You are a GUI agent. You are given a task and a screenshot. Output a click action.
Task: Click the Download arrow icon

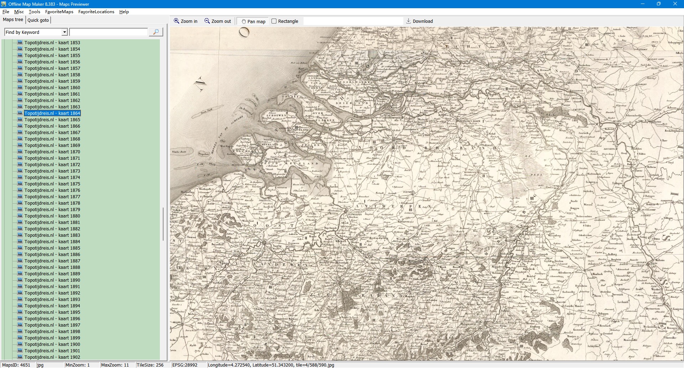point(409,21)
